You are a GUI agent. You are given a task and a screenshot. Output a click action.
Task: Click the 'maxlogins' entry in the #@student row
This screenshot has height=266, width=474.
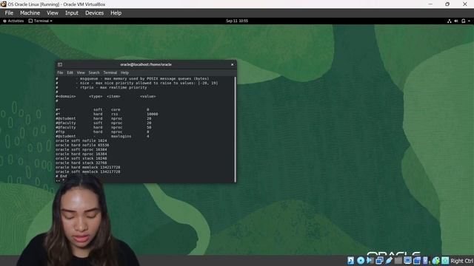click(121, 136)
